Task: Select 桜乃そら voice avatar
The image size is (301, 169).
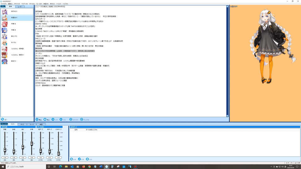Action: point(5,43)
